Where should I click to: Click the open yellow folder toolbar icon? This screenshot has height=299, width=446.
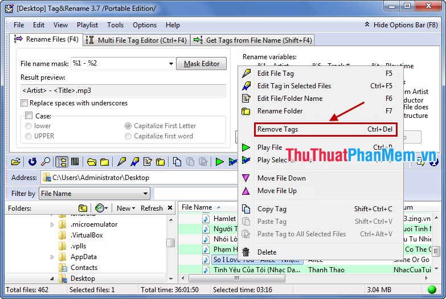92,162
